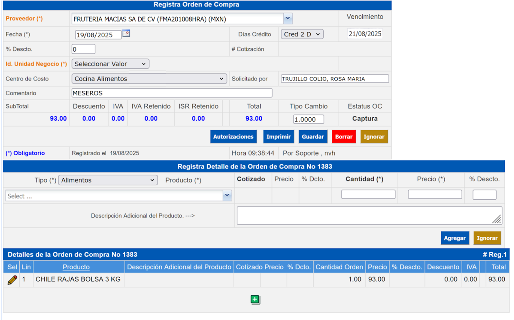Click Ignorar in the detail section
Screen dimensions: 514x320
click(x=487, y=238)
